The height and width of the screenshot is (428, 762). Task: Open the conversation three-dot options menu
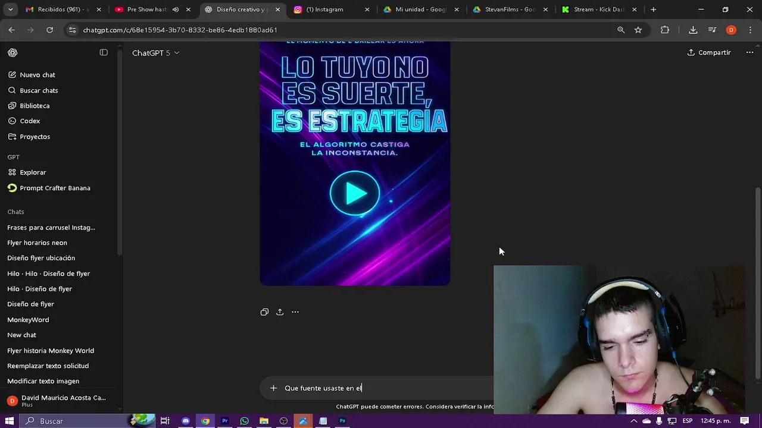click(749, 52)
